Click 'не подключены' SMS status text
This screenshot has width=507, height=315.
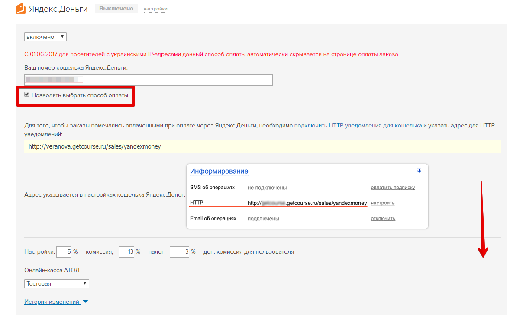[x=267, y=188]
